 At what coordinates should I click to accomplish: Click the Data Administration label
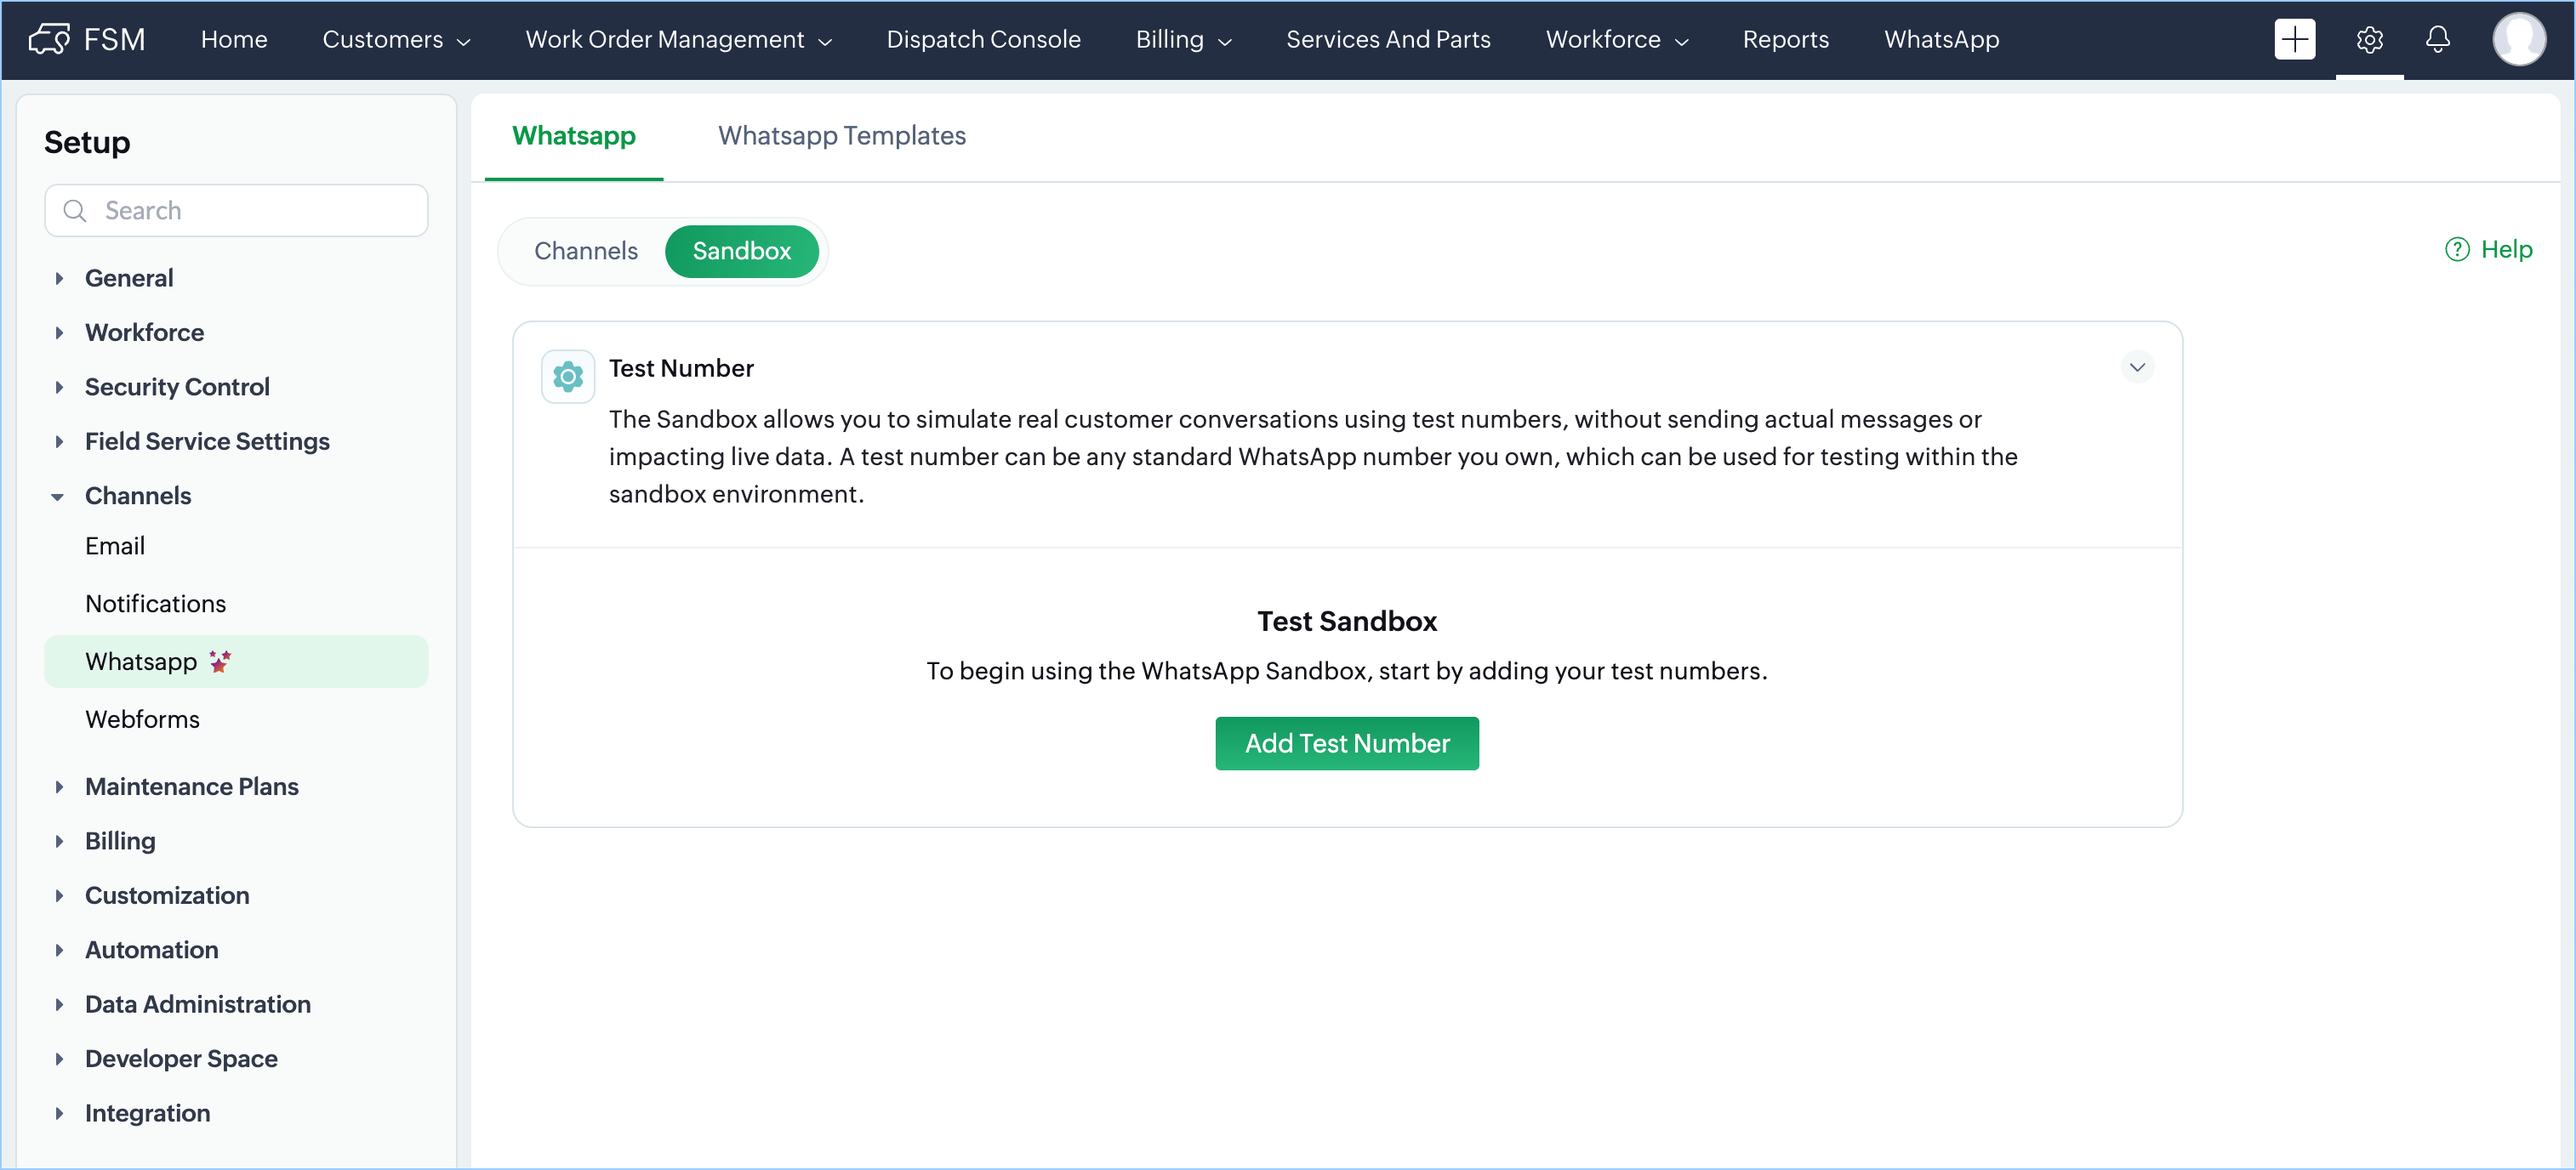pyautogui.click(x=197, y=1003)
